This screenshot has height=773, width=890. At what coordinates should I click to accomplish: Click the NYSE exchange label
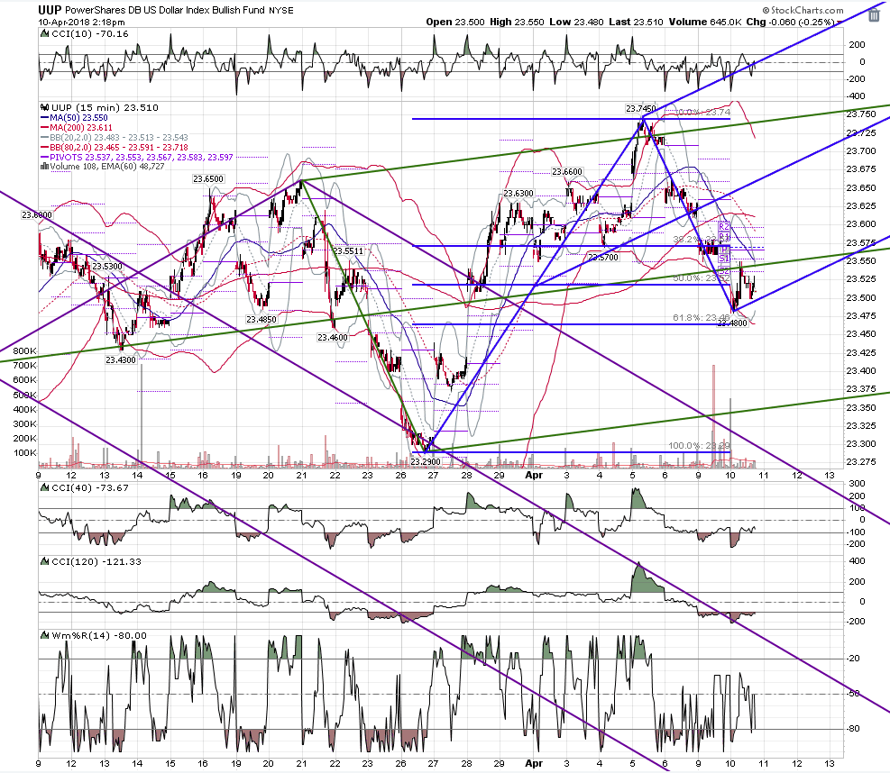point(281,10)
